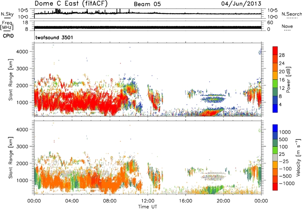Click the "Nave" legend label
302x209 pixels.
[287, 26]
